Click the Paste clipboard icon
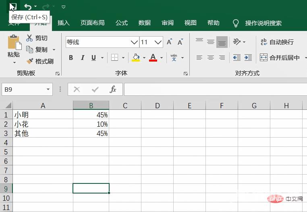 tap(14, 43)
